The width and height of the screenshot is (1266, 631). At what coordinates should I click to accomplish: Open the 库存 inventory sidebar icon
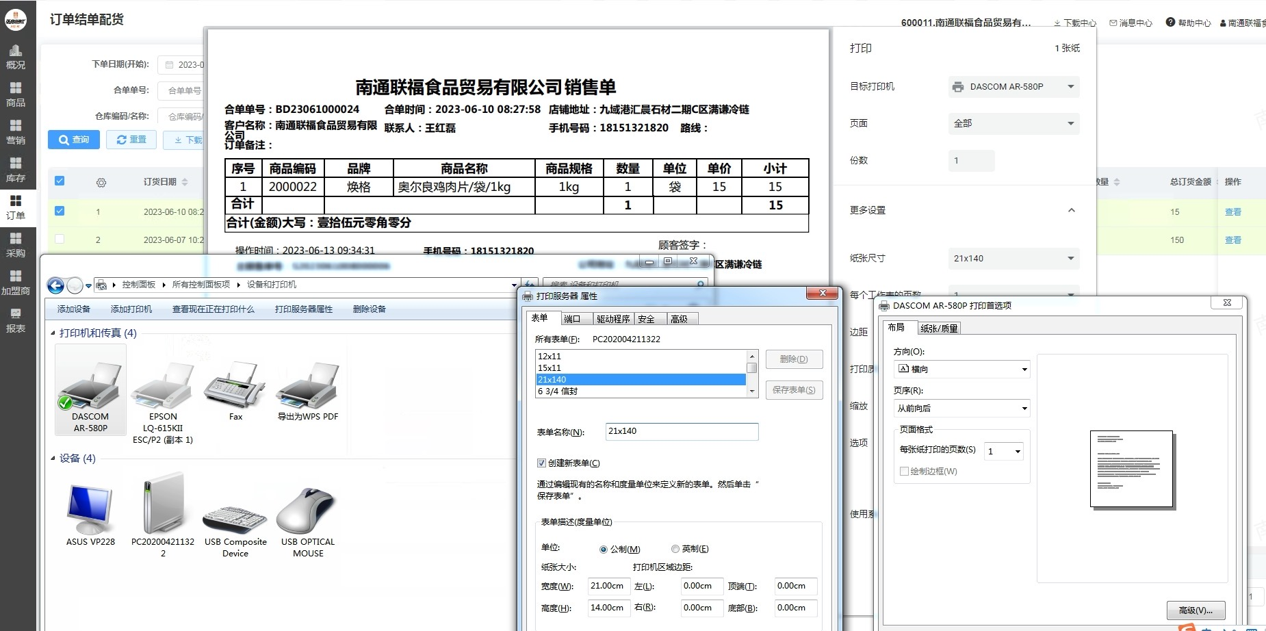pos(15,170)
